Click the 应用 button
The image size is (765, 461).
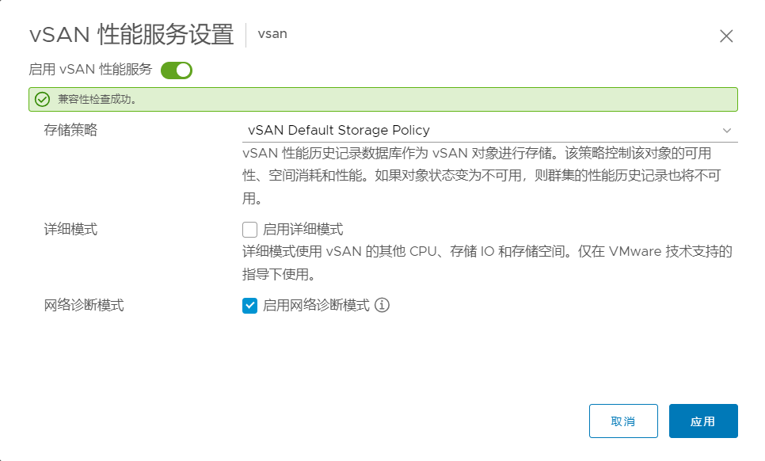(703, 421)
